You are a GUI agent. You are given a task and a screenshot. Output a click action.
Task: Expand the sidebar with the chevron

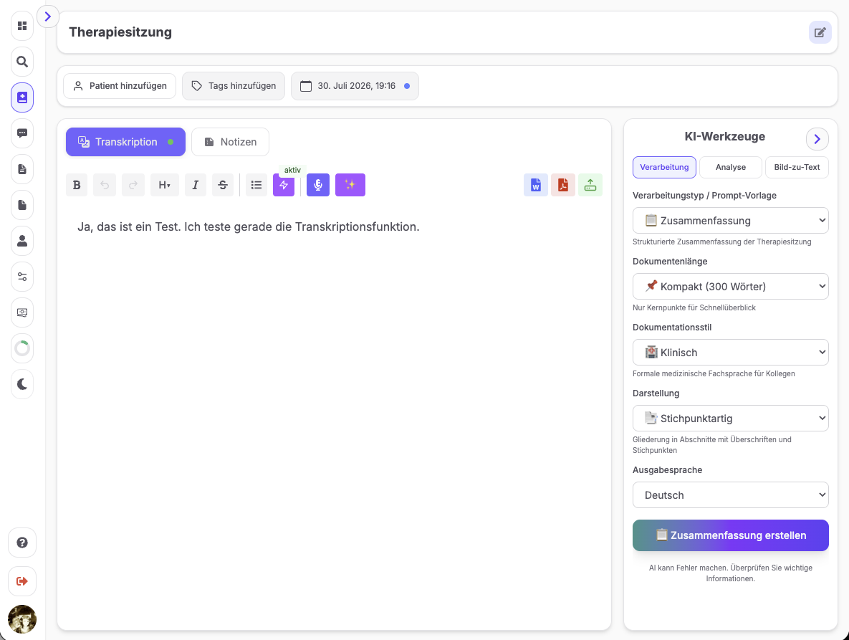pos(48,16)
